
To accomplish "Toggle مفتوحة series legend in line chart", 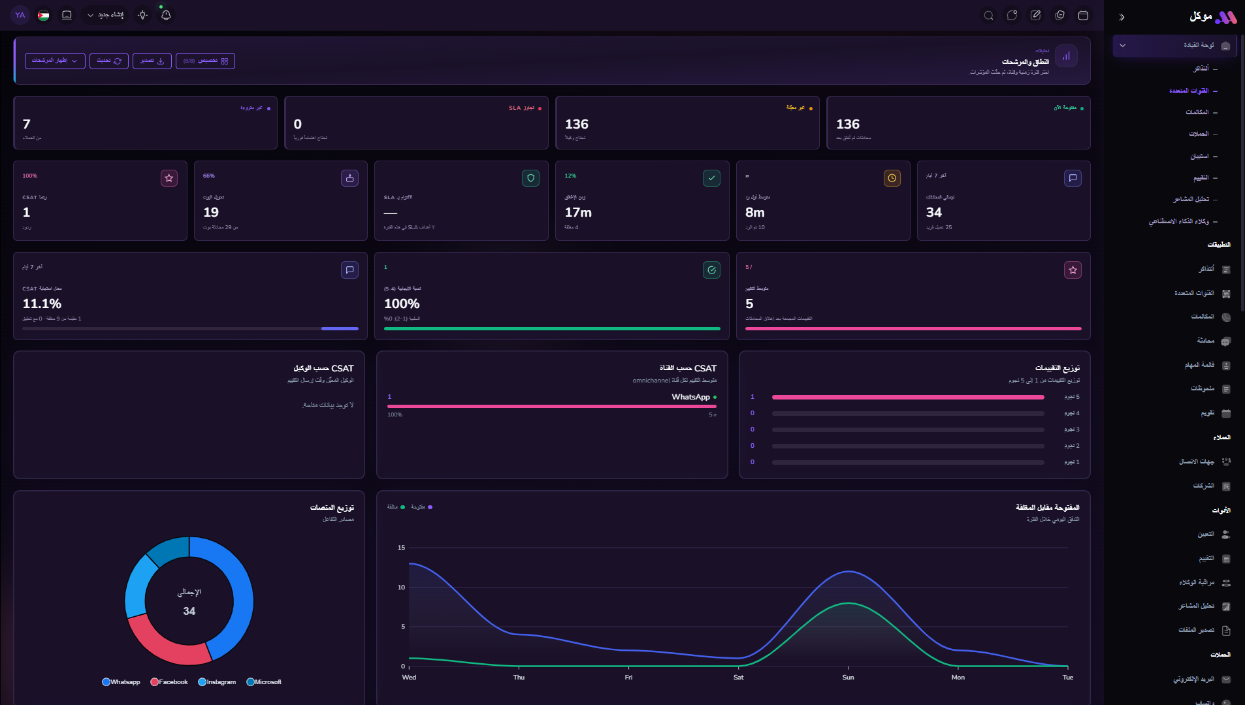I will [421, 507].
